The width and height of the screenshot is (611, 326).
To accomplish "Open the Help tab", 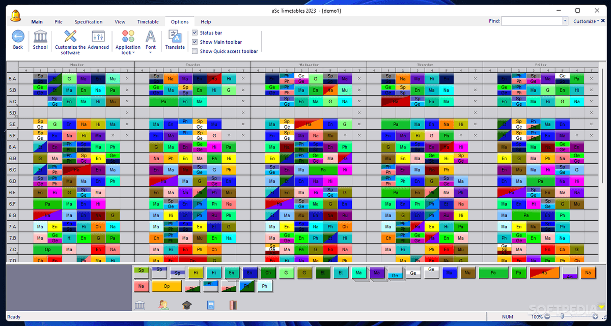I will click(206, 21).
